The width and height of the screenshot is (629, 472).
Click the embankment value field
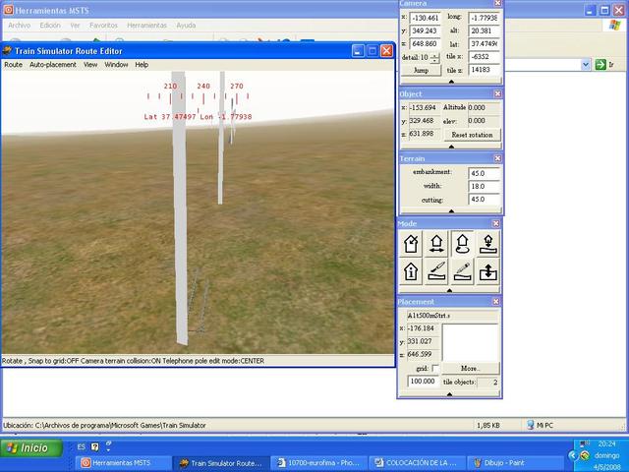[484, 173]
